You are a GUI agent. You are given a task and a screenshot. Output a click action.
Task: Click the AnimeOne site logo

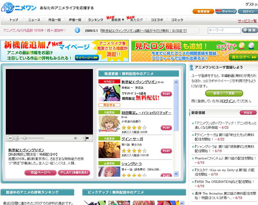click(19, 8)
